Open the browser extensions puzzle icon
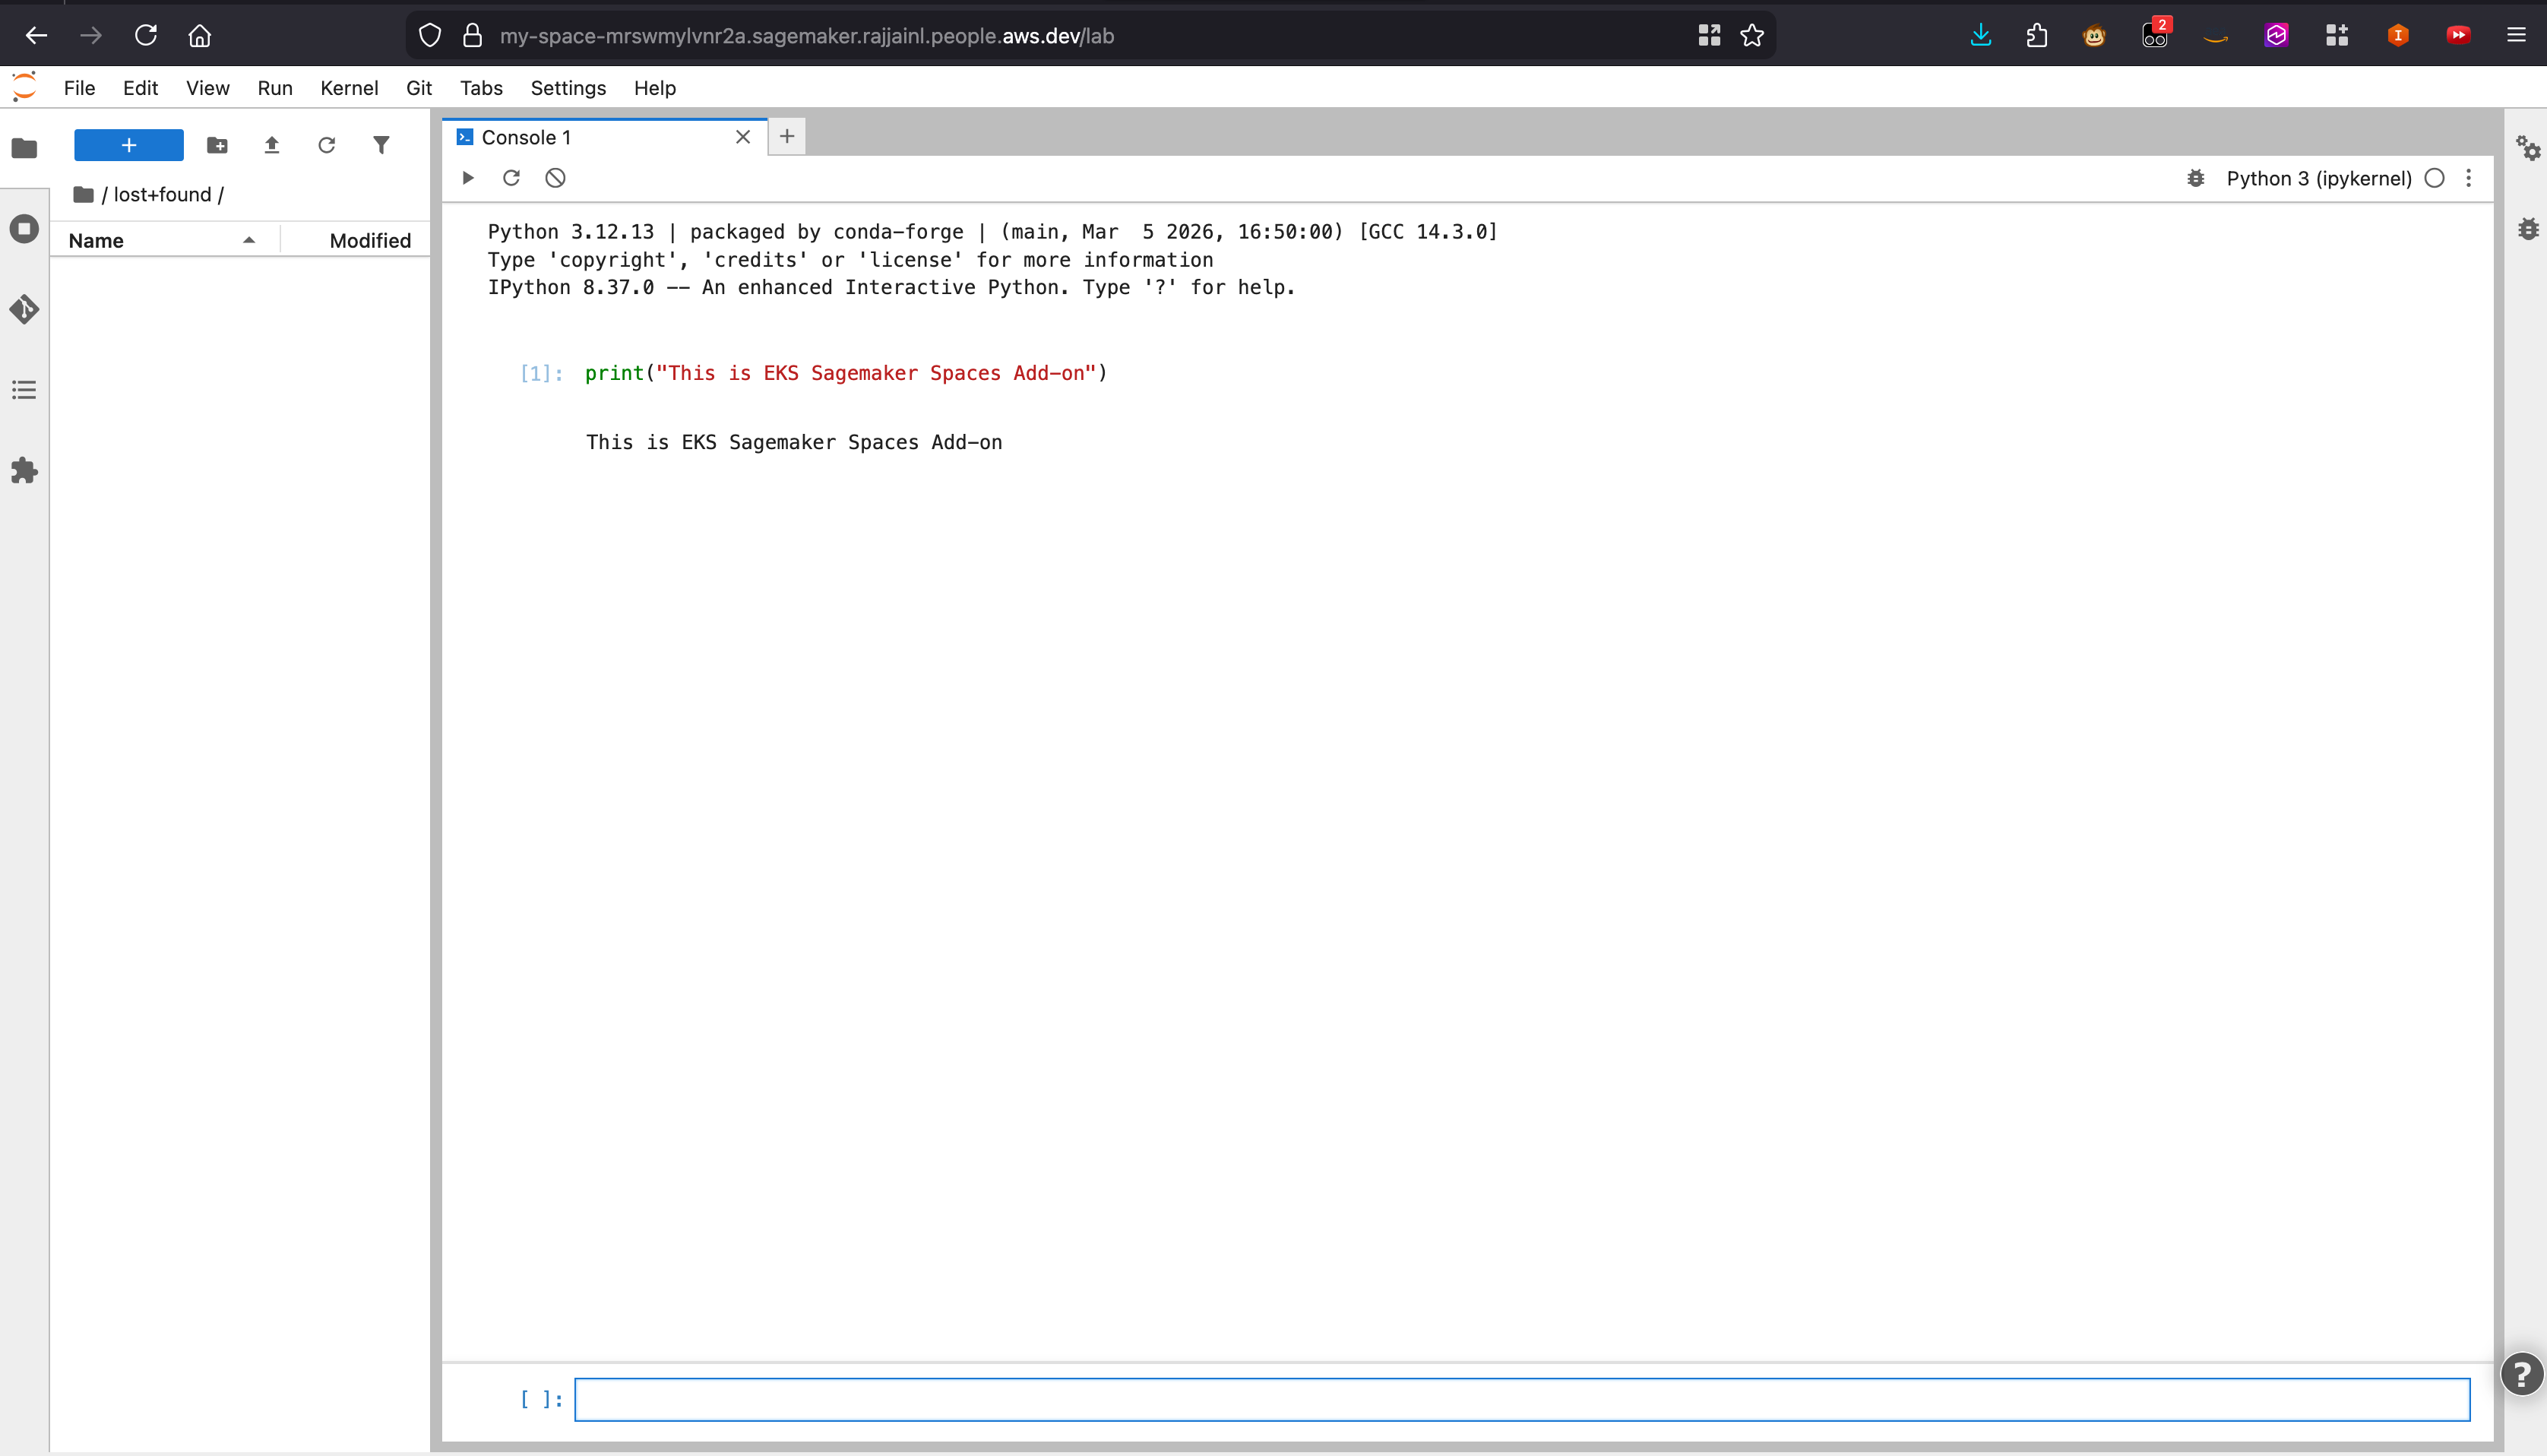 coord(2036,36)
